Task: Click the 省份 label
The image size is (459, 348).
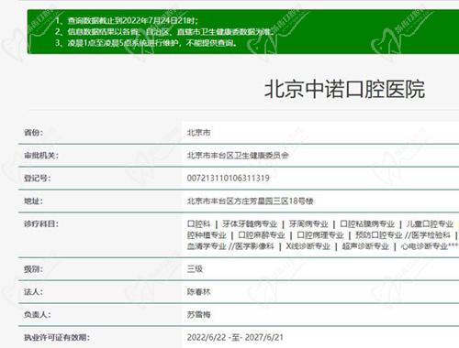Action: [x=33, y=133]
